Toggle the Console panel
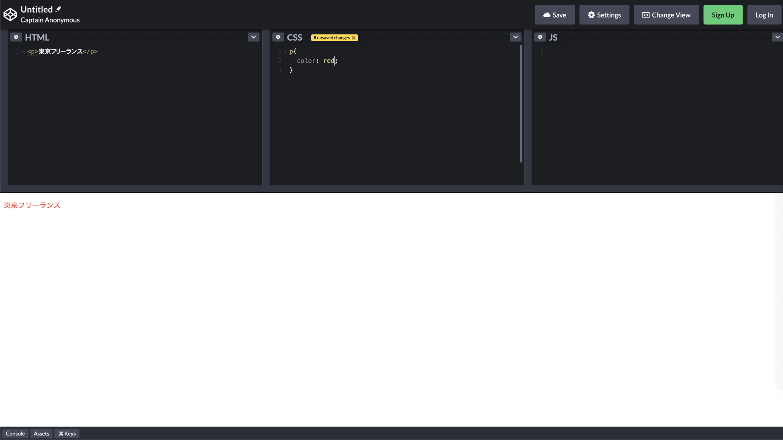783x440 pixels. coord(15,434)
